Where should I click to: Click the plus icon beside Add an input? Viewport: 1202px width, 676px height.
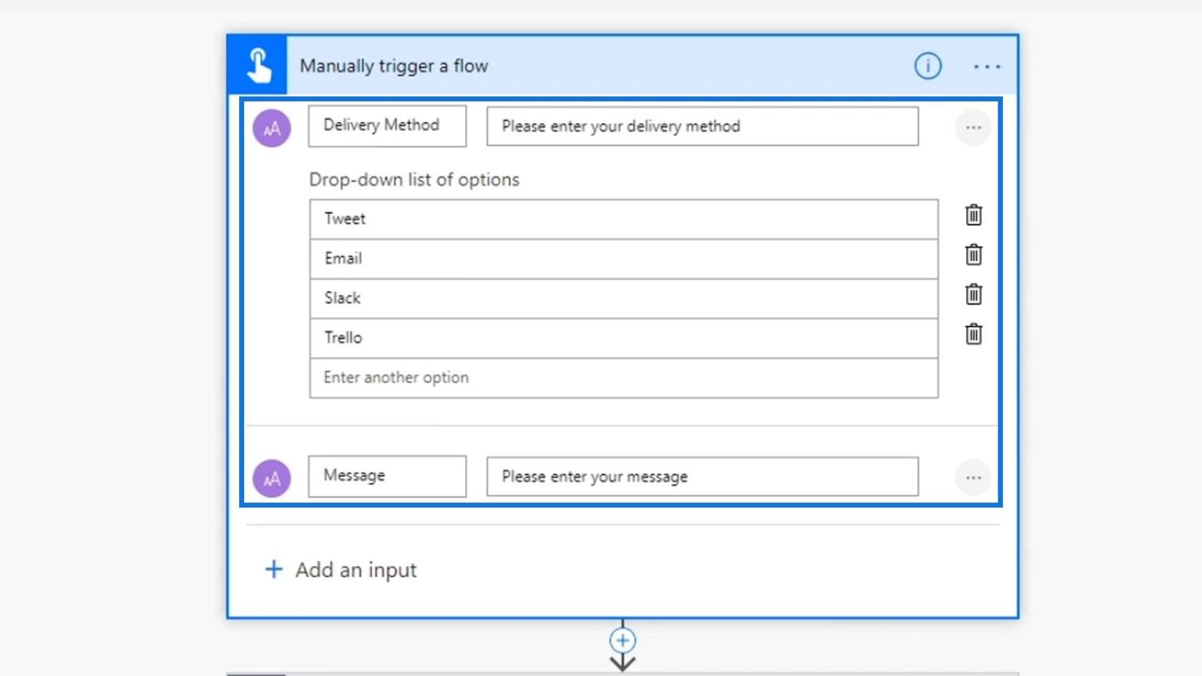click(274, 569)
